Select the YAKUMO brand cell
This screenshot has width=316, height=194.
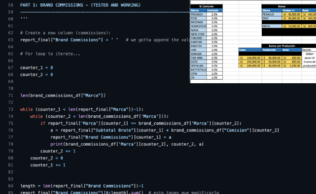198,38
